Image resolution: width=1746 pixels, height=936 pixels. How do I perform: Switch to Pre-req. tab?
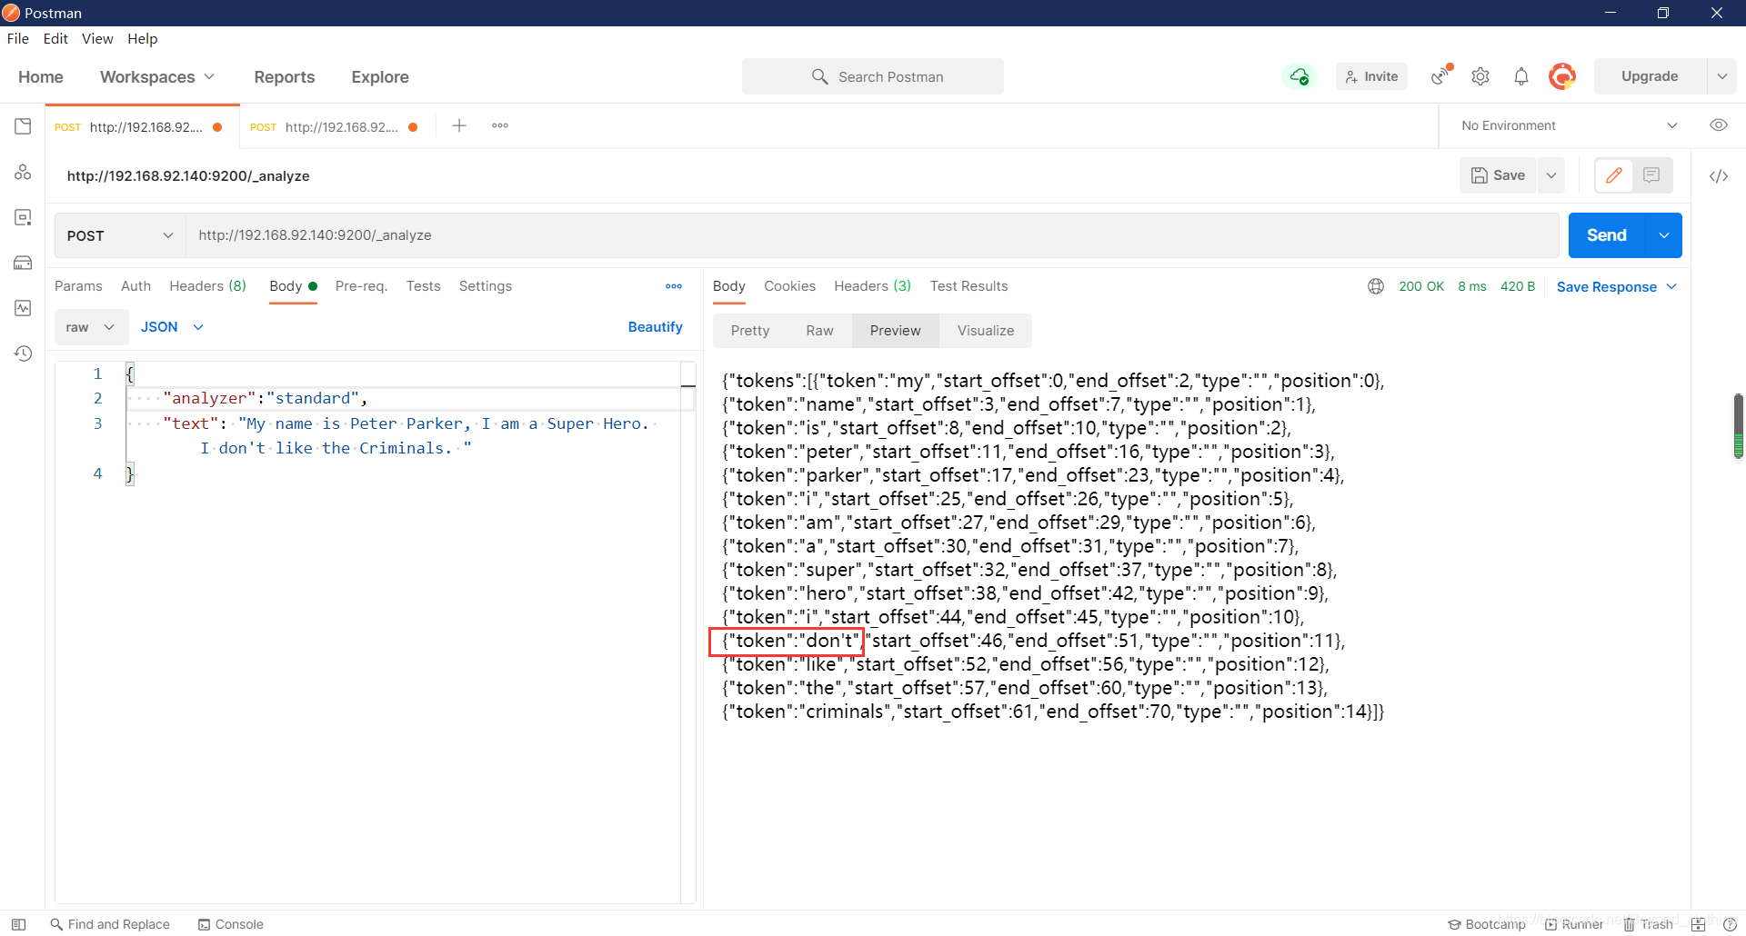[361, 286]
